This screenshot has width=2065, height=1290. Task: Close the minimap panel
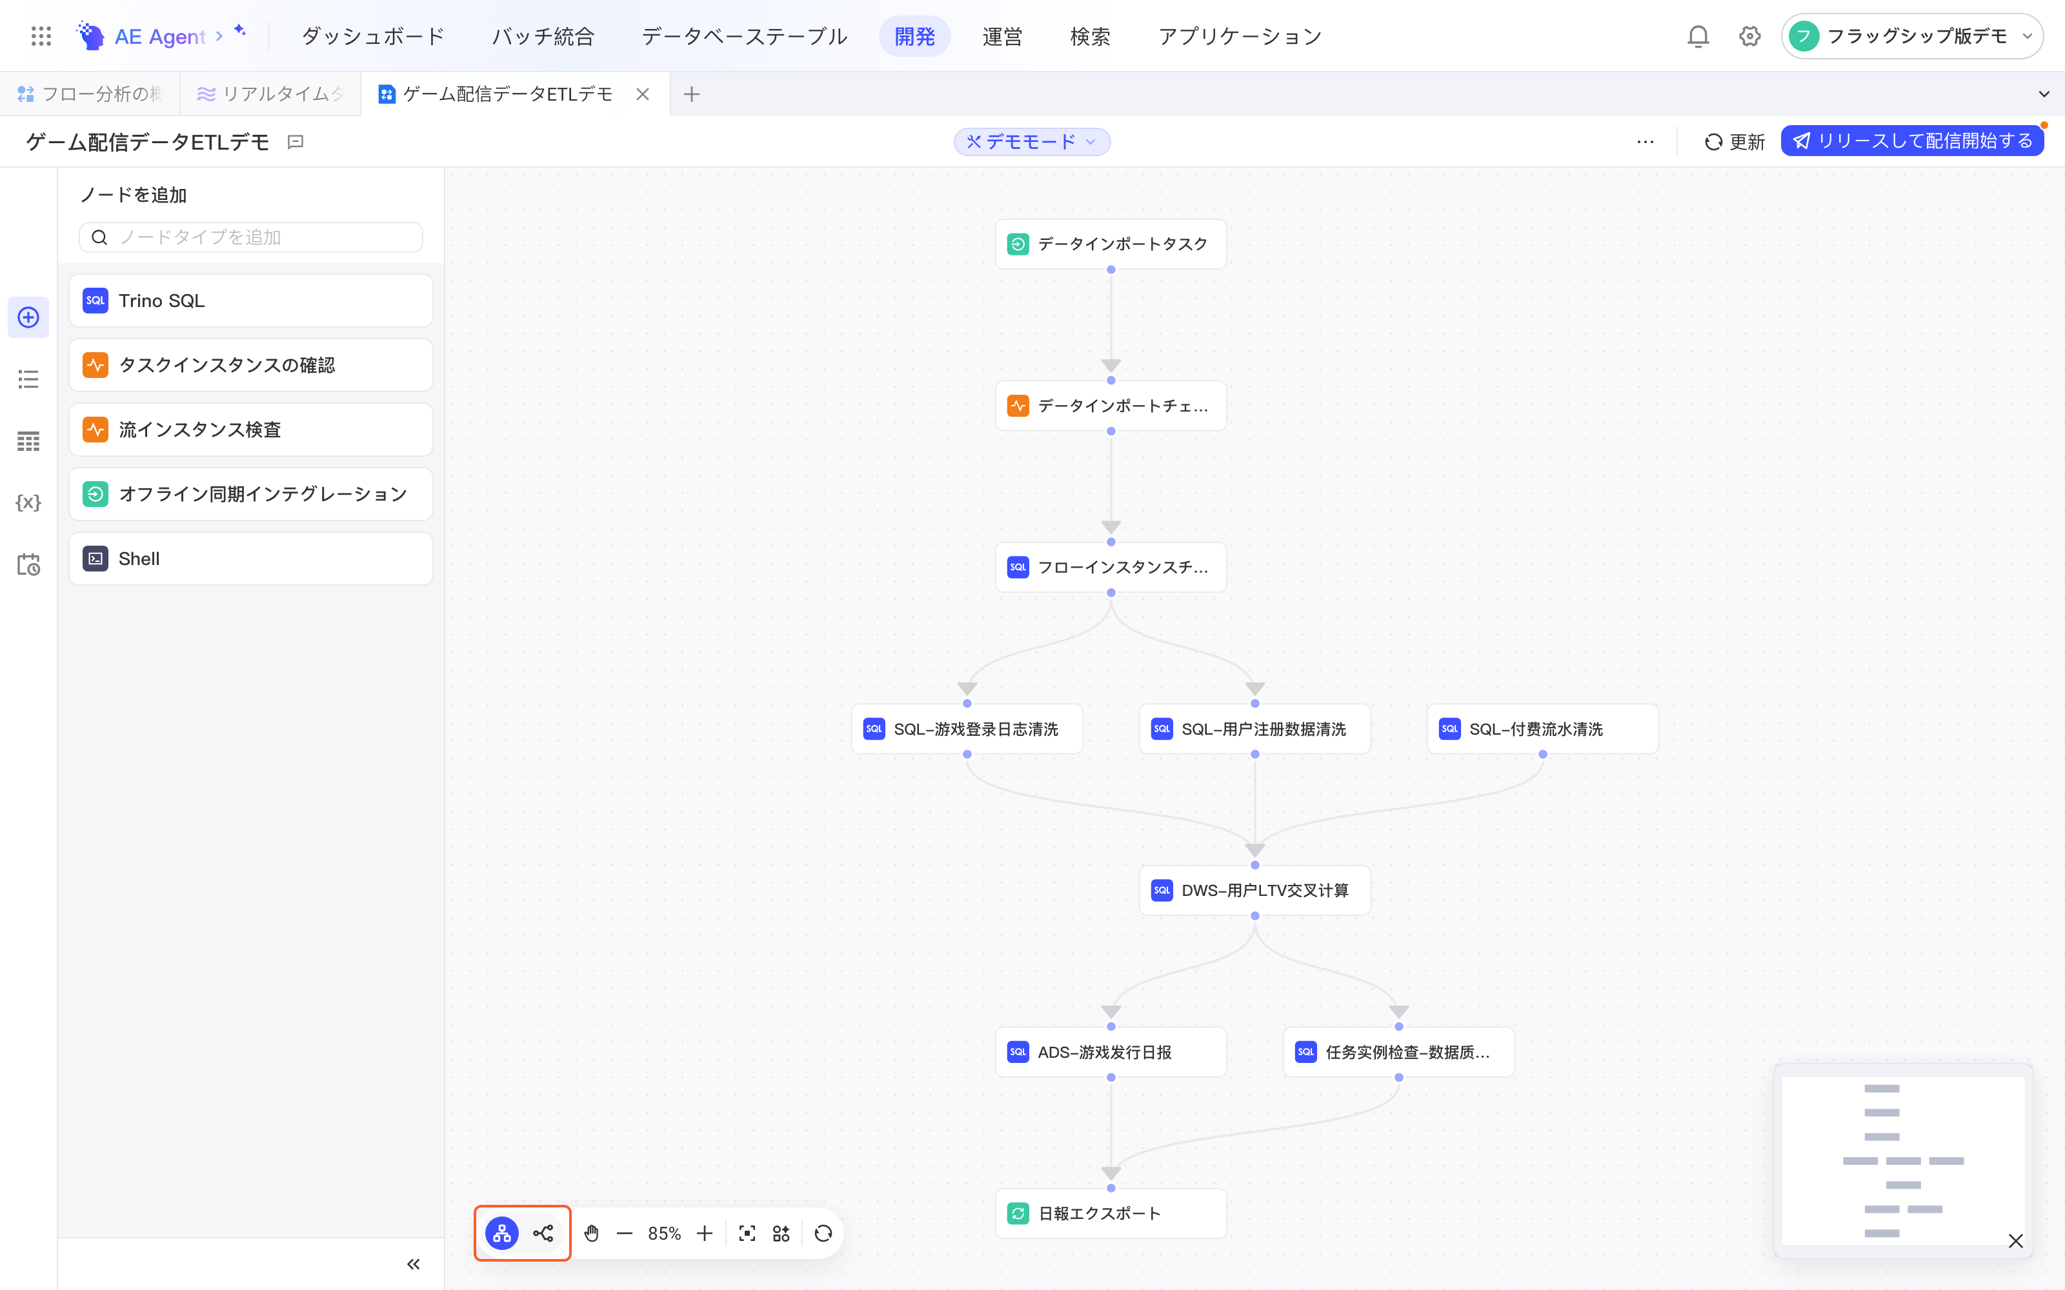[x=2015, y=1240]
